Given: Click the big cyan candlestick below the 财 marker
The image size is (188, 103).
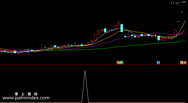Looking at the screenshot, I should (159, 38).
